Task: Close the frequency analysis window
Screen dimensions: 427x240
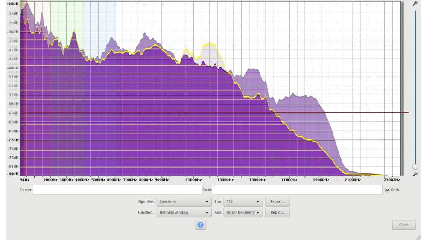Action: pyautogui.click(x=404, y=225)
